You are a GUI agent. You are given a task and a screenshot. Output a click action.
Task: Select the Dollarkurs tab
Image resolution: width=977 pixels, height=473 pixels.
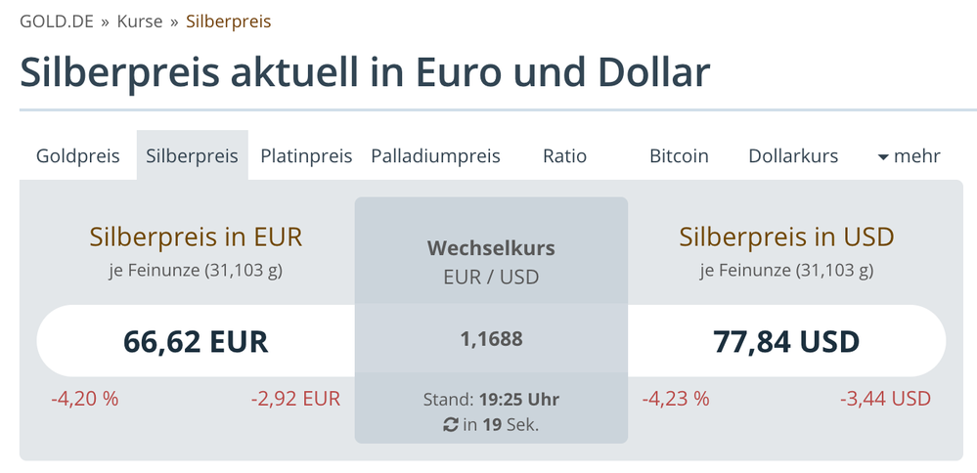(x=793, y=156)
